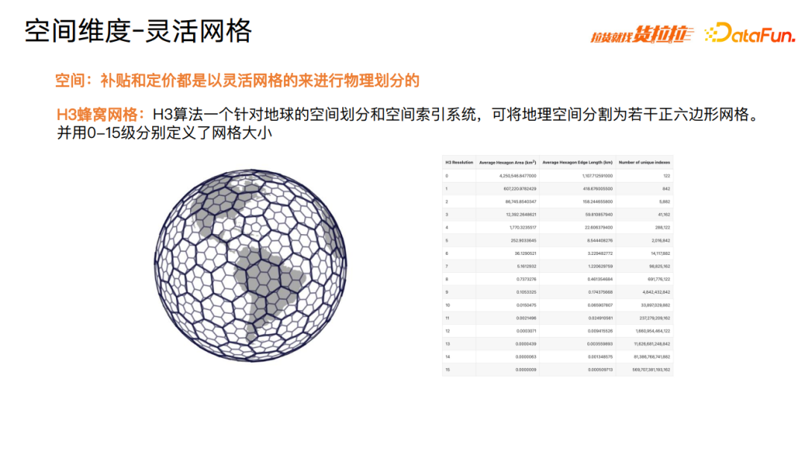This screenshot has height=451, width=805.
Task: Click the sentence ending 若干正六边形网格
Action: coord(456,115)
